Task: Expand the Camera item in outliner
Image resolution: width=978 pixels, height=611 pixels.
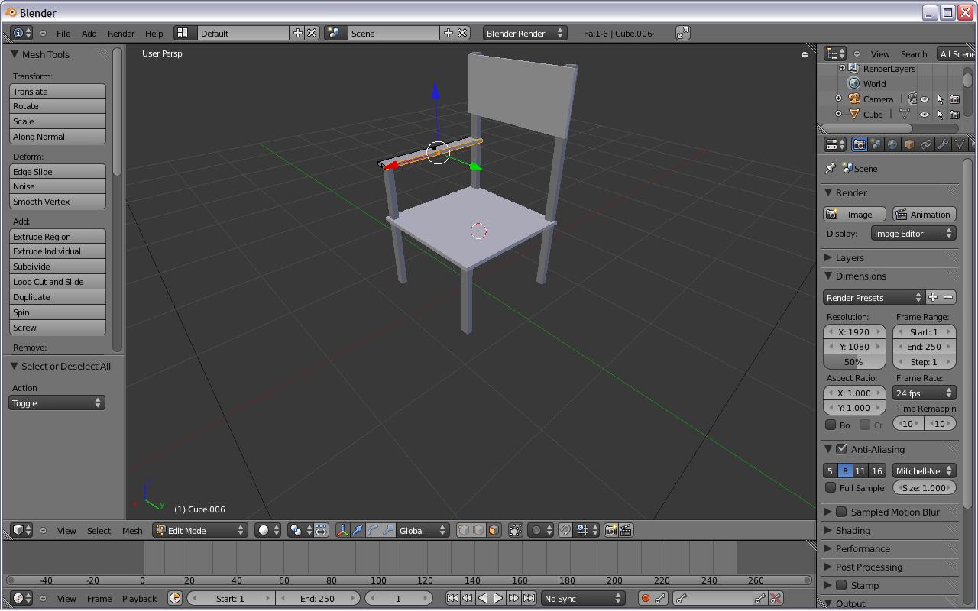Action: [838, 99]
